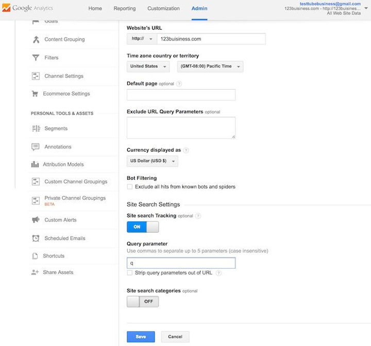Turn off Site search Tracking toggle
Screen dimensions: 371x346
143,227
